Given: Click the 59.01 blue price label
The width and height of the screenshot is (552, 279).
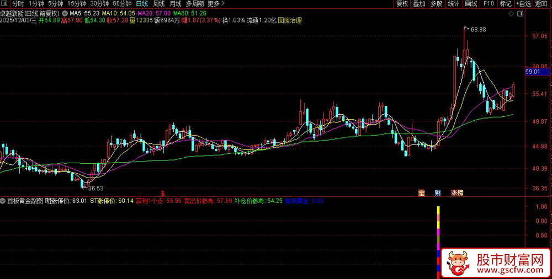Looking at the screenshot, I should click(x=537, y=72).
